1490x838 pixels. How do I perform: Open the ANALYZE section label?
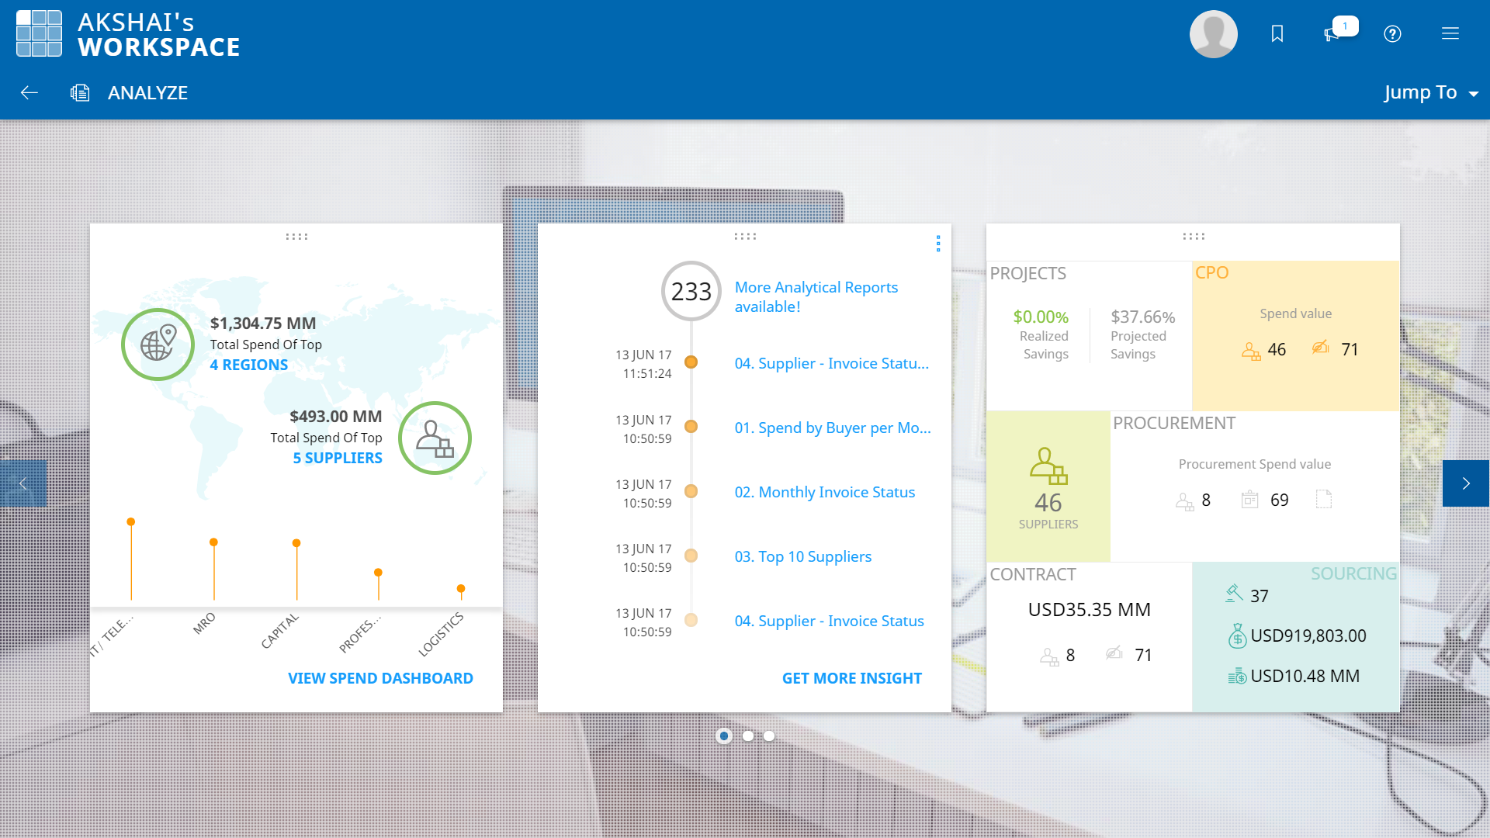(147, 93)
